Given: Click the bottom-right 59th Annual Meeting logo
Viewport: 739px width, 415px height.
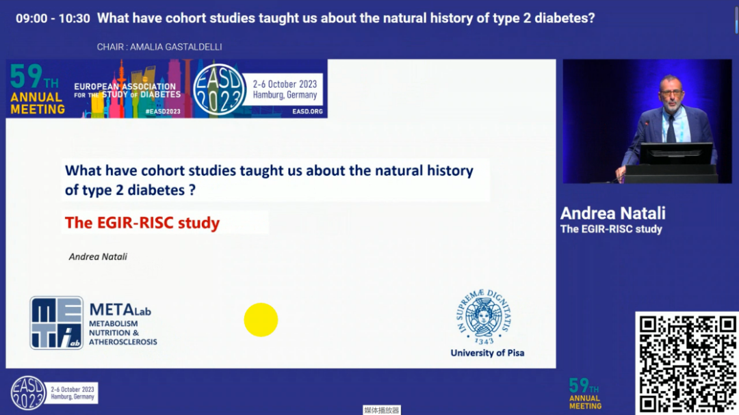Looking at the screenshot, I should 585,394.
